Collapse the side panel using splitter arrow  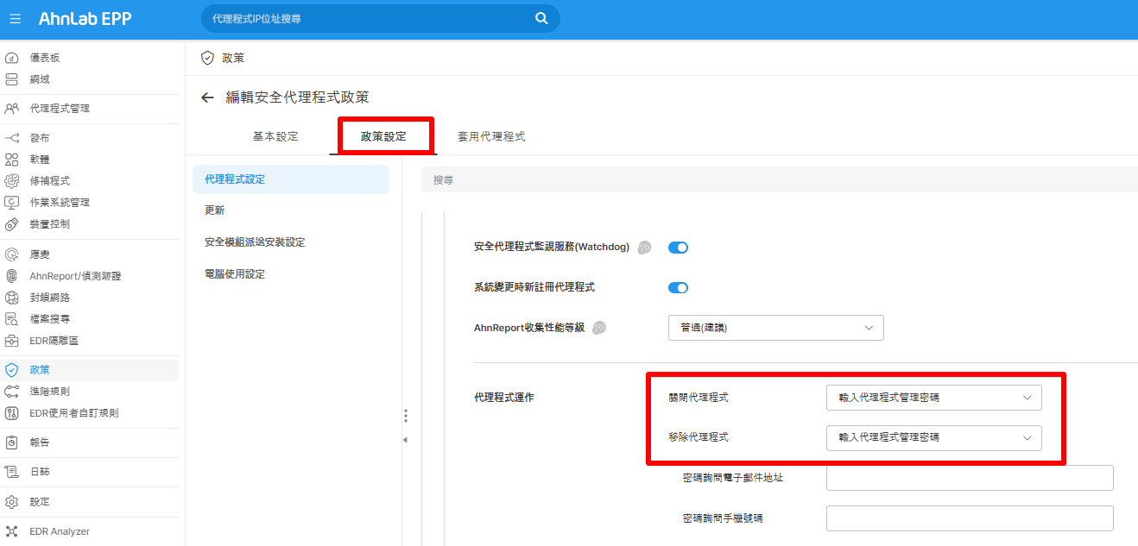point(405,440)
